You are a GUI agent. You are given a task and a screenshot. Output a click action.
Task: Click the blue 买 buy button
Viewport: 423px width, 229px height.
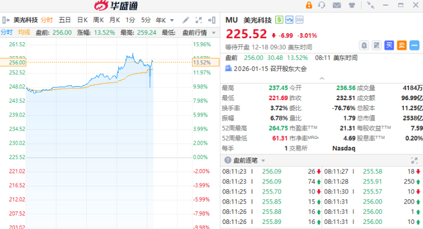pos(389,45)
